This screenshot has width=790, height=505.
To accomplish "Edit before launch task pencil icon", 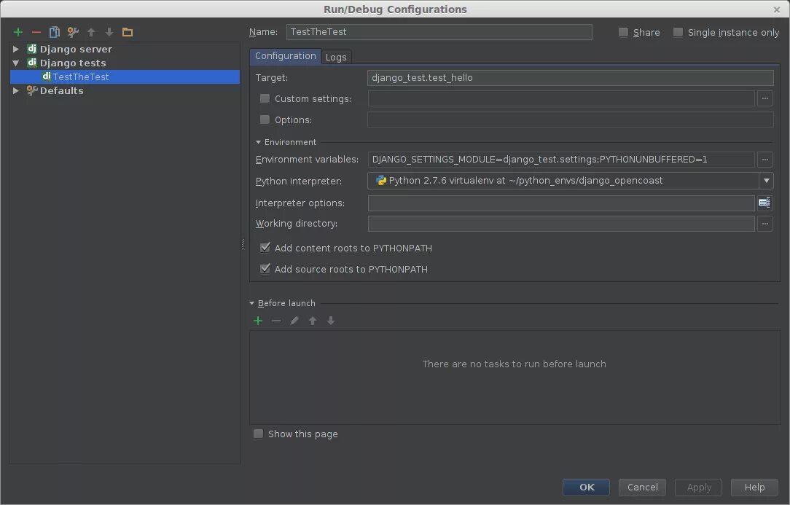I will (x=294, y=321).
